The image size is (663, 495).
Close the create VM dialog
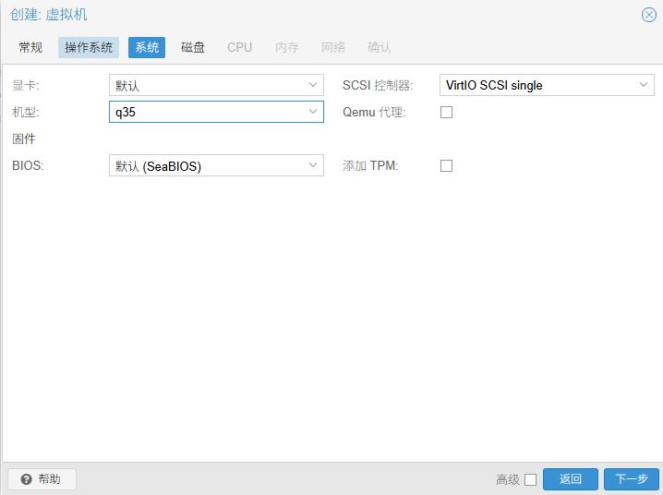click(x=648, y=15)
